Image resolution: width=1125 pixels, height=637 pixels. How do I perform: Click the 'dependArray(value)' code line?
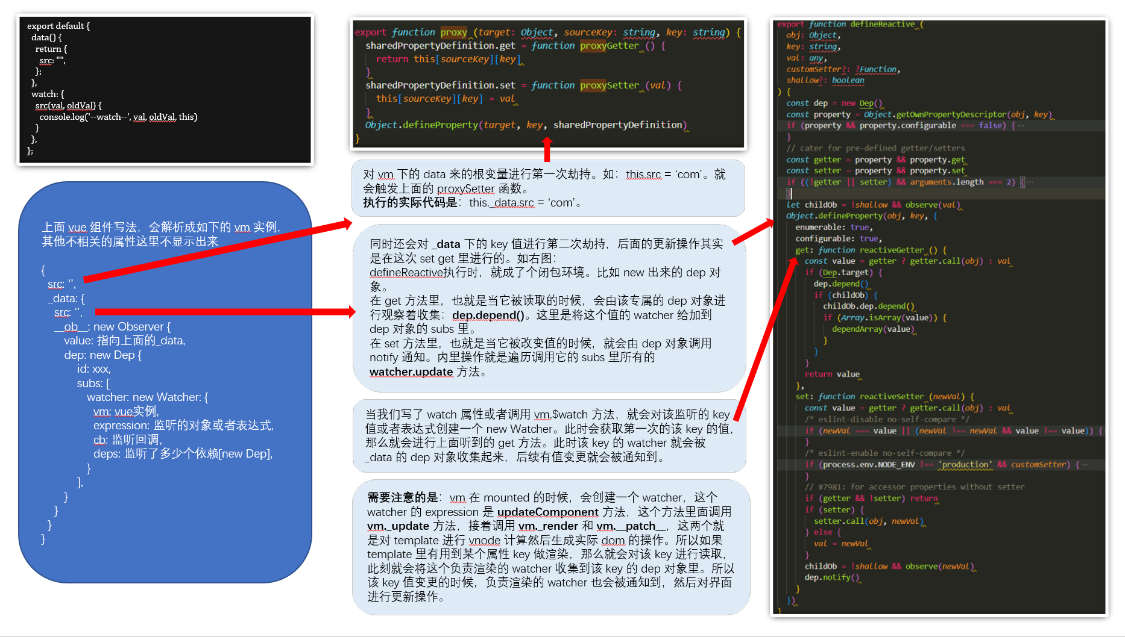(874, 329)
